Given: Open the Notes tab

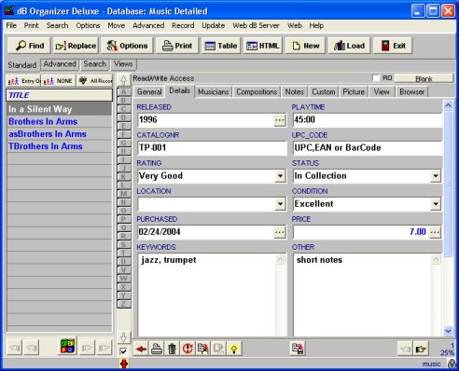Looking at the screenshot, I should (x=294, y=92).
